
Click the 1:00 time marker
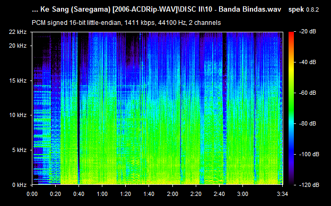pyautogui.click(x=102, y=194)
